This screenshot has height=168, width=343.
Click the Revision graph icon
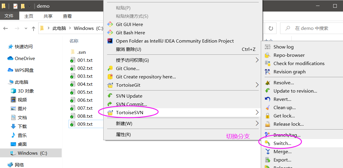click(268, 72)
